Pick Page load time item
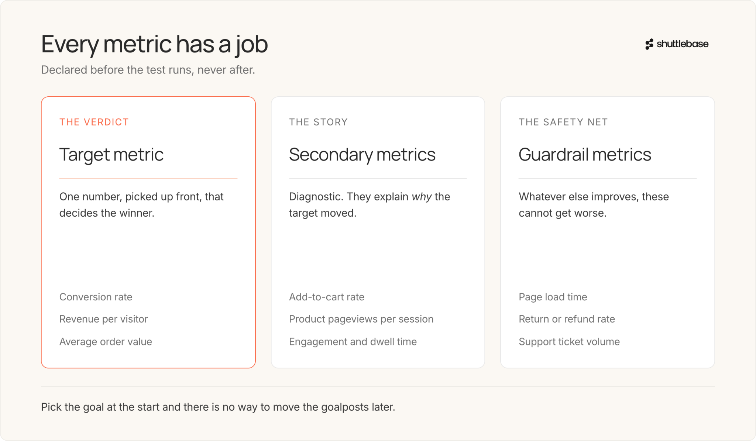 tap(553, 297)
